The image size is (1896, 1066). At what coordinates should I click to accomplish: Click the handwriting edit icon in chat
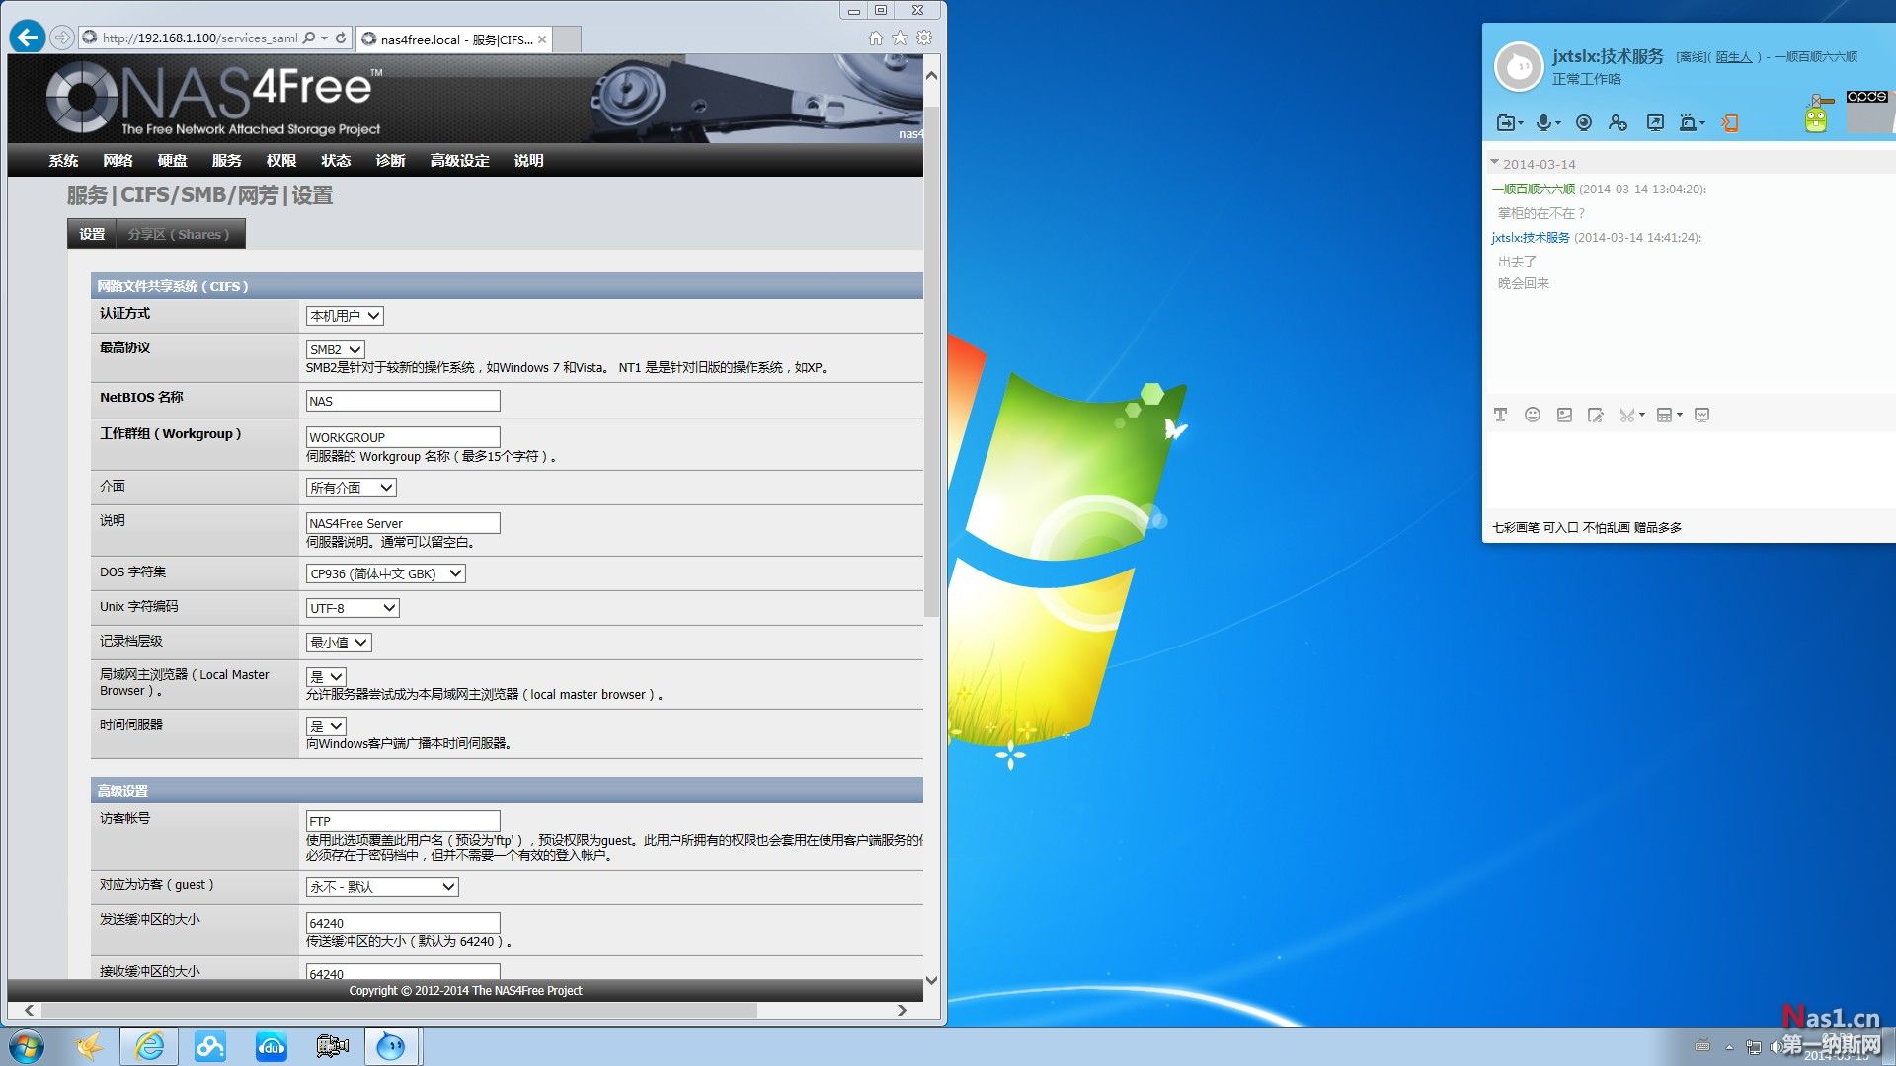point(1596,415)
